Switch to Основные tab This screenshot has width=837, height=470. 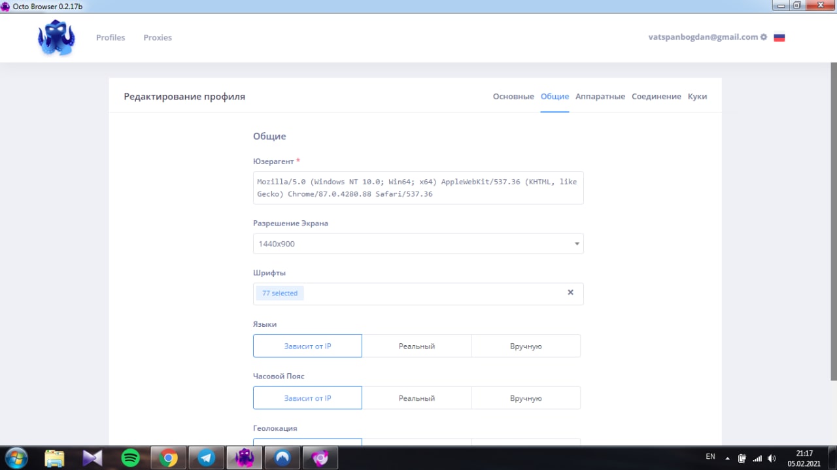(513, 96)
